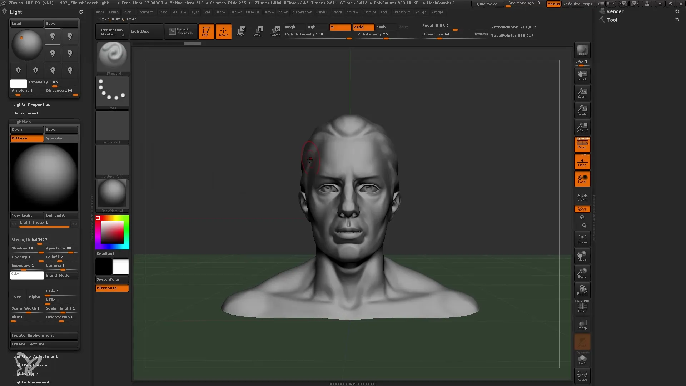Viewport: 686px width, 386px height.
Task: Toggle the M channel button on
Action: coord(339,27)
